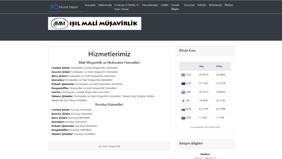Open the İletişim page
The height and width of the screenshot is (159, 282).
point(229,5)
